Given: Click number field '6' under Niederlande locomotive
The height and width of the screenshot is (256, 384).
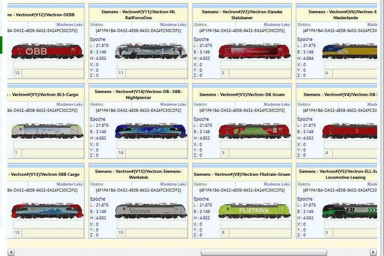Looking at the screenshot, I should [x=328, y=73].
